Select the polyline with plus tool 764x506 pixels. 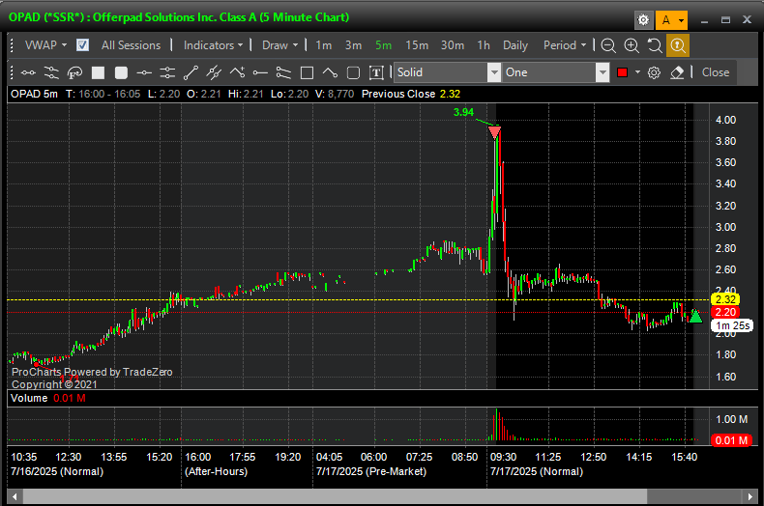point(237,73)
